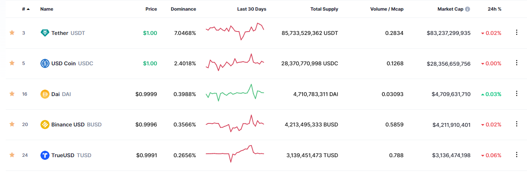Screen dimensions: 527x172
Task: Click Dai's price $0.9999
Action: [146, 94]
